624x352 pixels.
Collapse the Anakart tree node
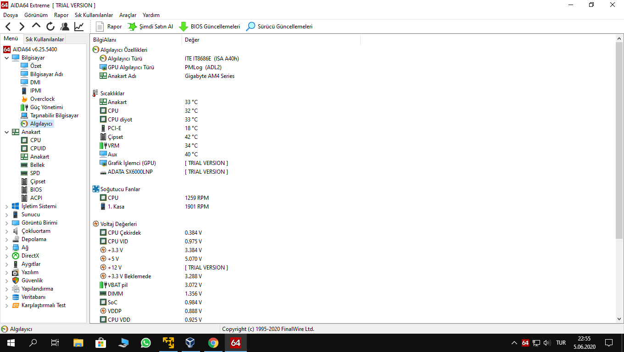[6, 132]
